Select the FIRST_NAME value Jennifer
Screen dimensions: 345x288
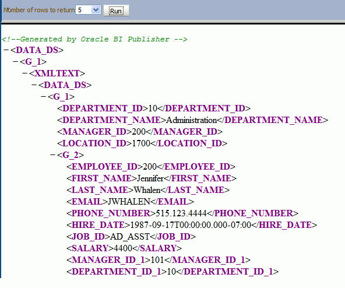click(x=150, y=178)
